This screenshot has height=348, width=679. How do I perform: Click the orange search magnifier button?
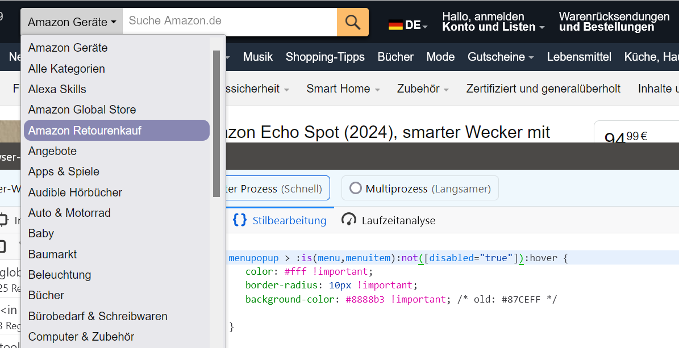[x=353, y=22]
